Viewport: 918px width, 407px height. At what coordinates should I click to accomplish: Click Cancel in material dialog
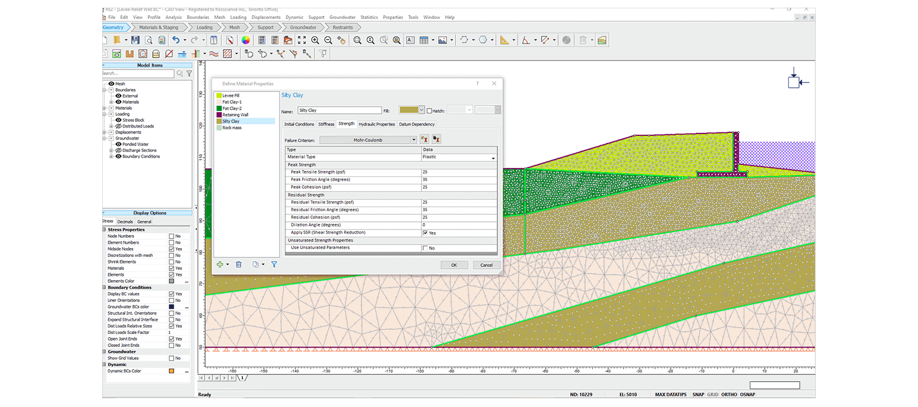(x=486, y=265)
